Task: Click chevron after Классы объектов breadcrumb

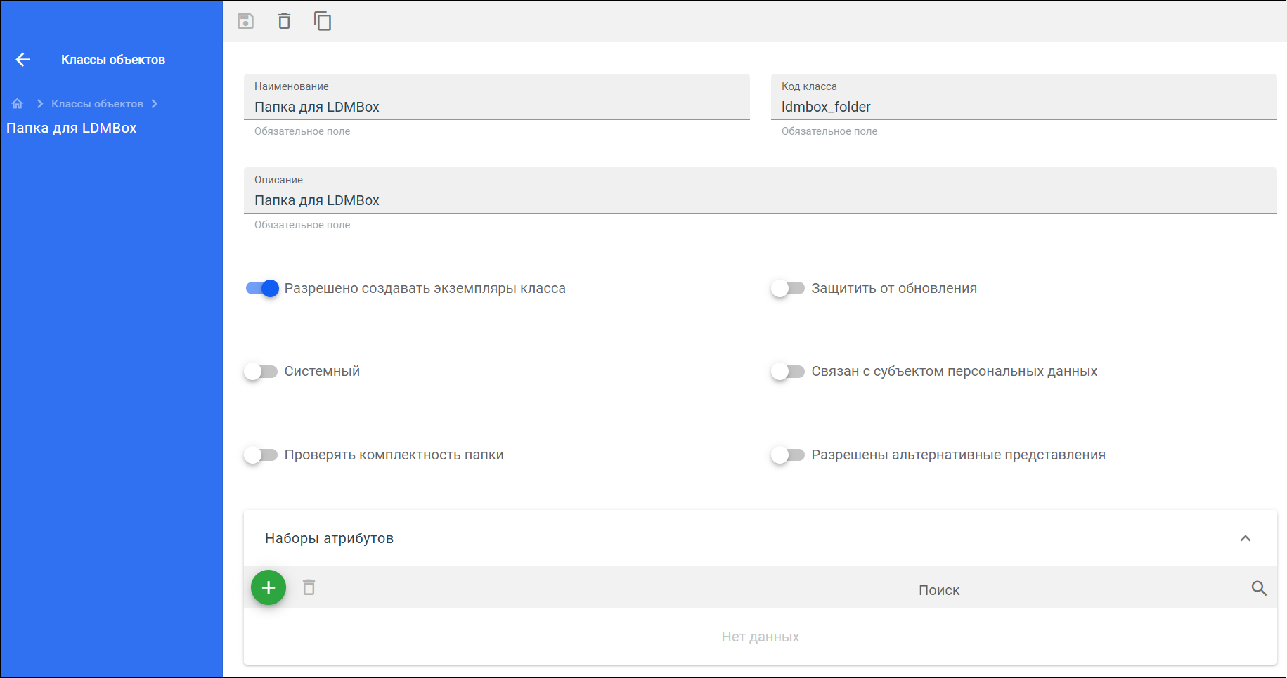Action: [155, 104]
